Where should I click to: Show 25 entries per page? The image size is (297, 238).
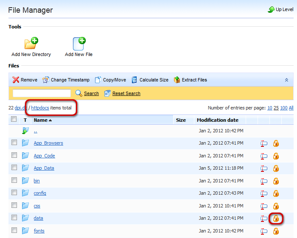pos(276,108)
